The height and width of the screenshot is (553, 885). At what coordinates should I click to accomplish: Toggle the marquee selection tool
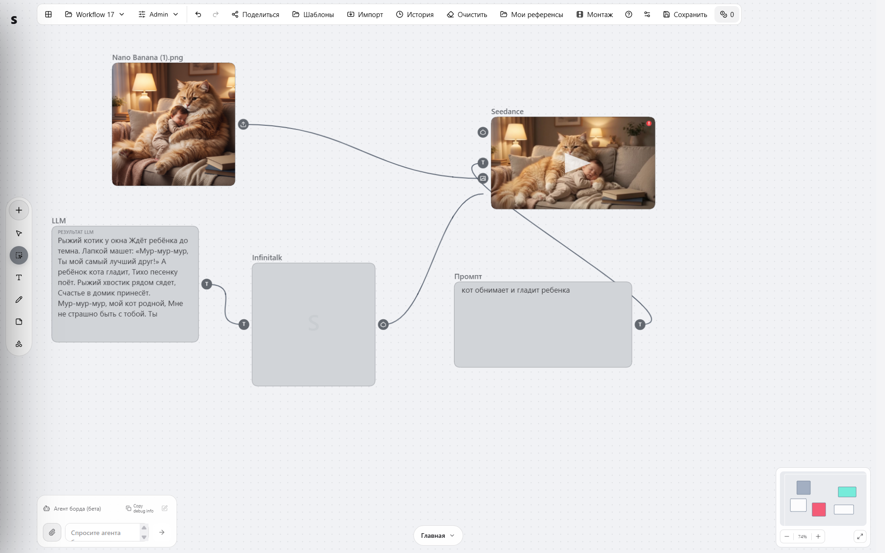(x=19, y=255)
